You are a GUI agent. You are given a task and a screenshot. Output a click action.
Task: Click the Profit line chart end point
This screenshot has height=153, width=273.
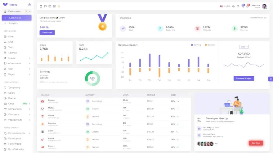click(x=107, y=53)
